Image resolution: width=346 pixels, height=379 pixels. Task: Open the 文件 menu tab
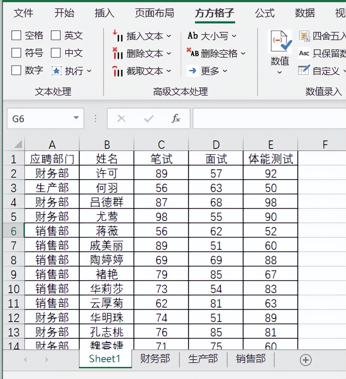(23, 13)
